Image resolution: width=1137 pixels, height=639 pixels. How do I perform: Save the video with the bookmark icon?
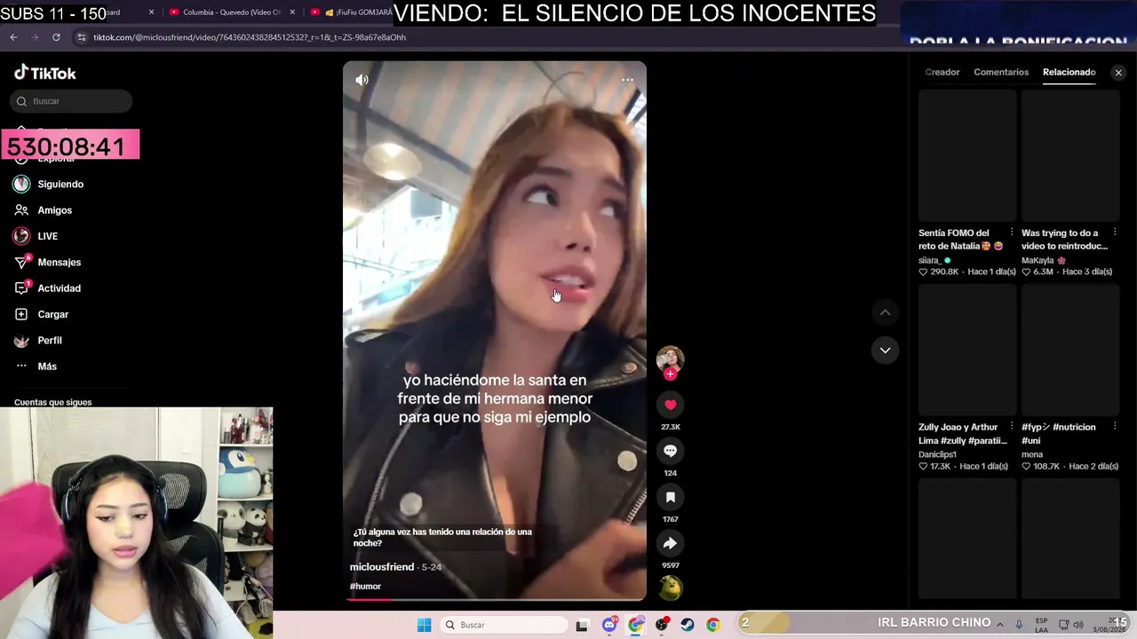coord(670,497)
